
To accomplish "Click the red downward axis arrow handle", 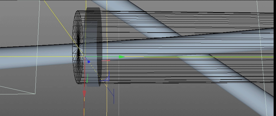I will (84, 94).
